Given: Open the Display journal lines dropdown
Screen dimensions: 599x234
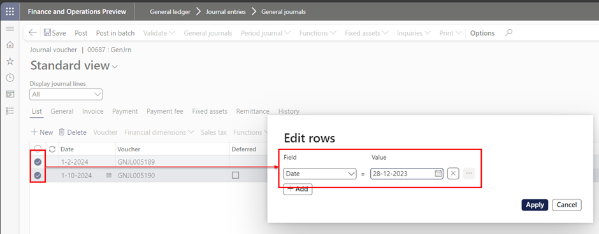Looking at the screenshot, I should point(66,94).
